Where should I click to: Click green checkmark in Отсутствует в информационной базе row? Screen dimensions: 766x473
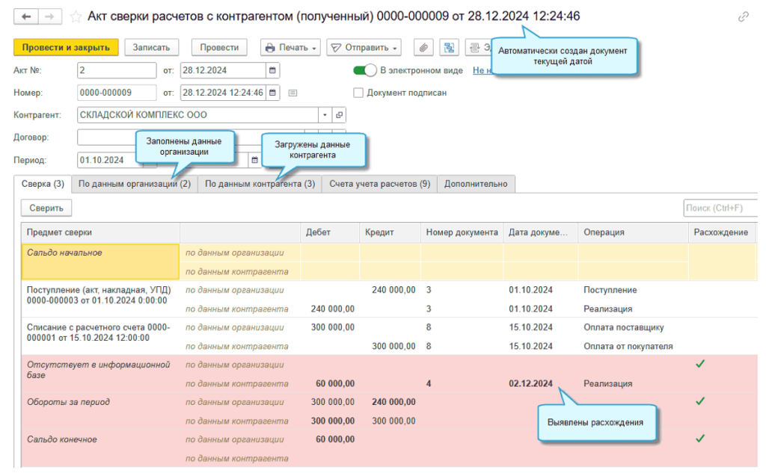(700, 364)
